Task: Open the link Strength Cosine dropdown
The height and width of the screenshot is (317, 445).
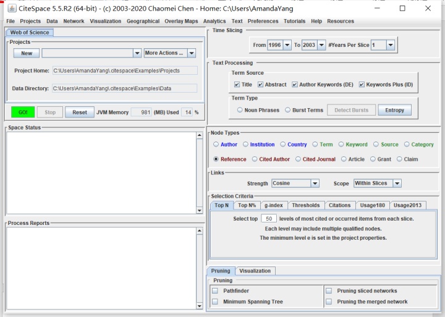Action: (295, 184)
